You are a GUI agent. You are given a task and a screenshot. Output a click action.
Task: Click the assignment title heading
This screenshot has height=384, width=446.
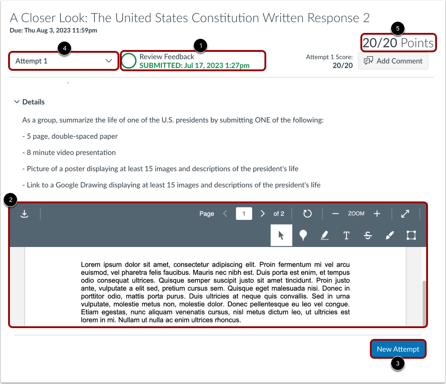pyautogui.click(x=190, y=18)
